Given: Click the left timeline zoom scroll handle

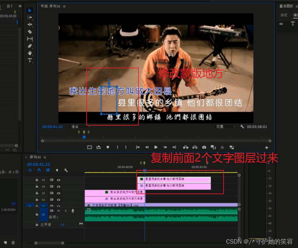Looking at the screenshot, I should click(36, 243).
